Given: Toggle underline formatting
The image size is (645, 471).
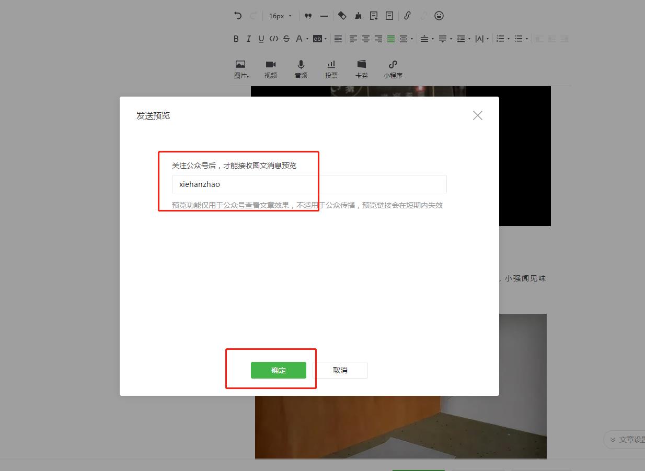Looking at the screenshot, I should 261,39.
